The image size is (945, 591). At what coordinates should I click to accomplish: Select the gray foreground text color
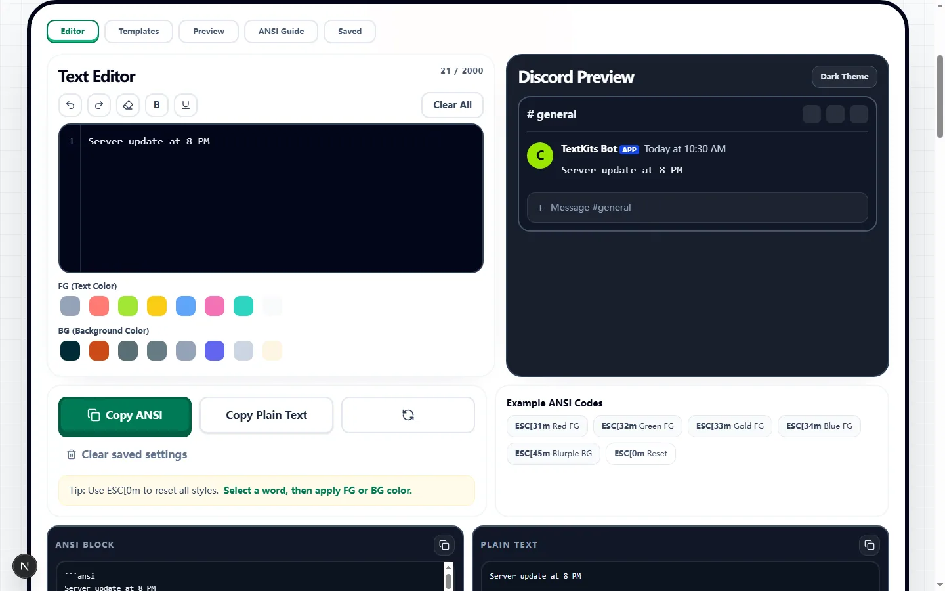coord(70,306)
